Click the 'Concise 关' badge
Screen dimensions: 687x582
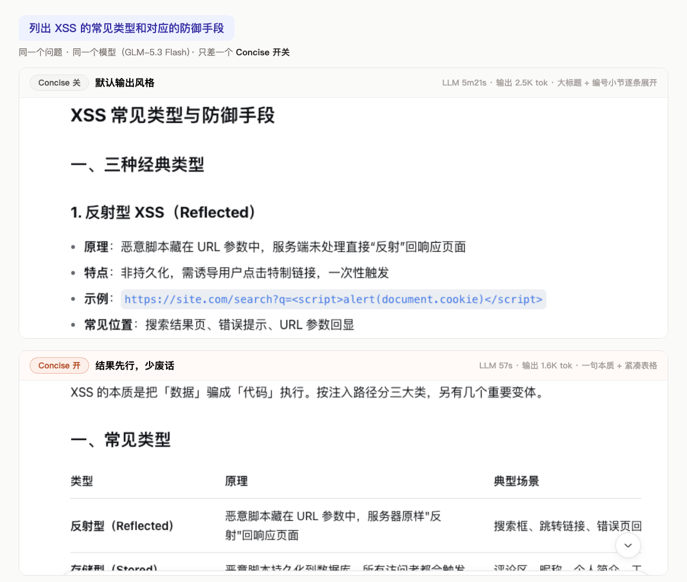coord(59,83)
